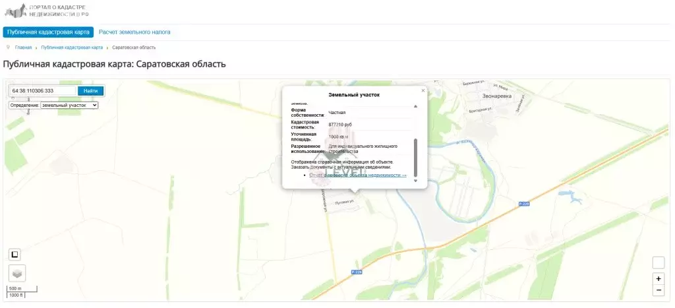The image size is (675, 308).
Task: Click the cadastral number search field
Action: (x=44, y=90)
